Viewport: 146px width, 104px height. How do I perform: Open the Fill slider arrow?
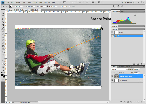(139, 72)
